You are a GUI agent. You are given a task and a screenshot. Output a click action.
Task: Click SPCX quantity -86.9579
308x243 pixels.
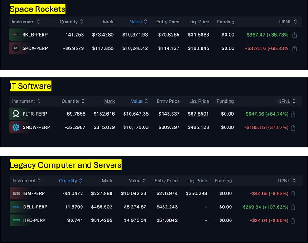pyautogui.click(x=73, y=48)
